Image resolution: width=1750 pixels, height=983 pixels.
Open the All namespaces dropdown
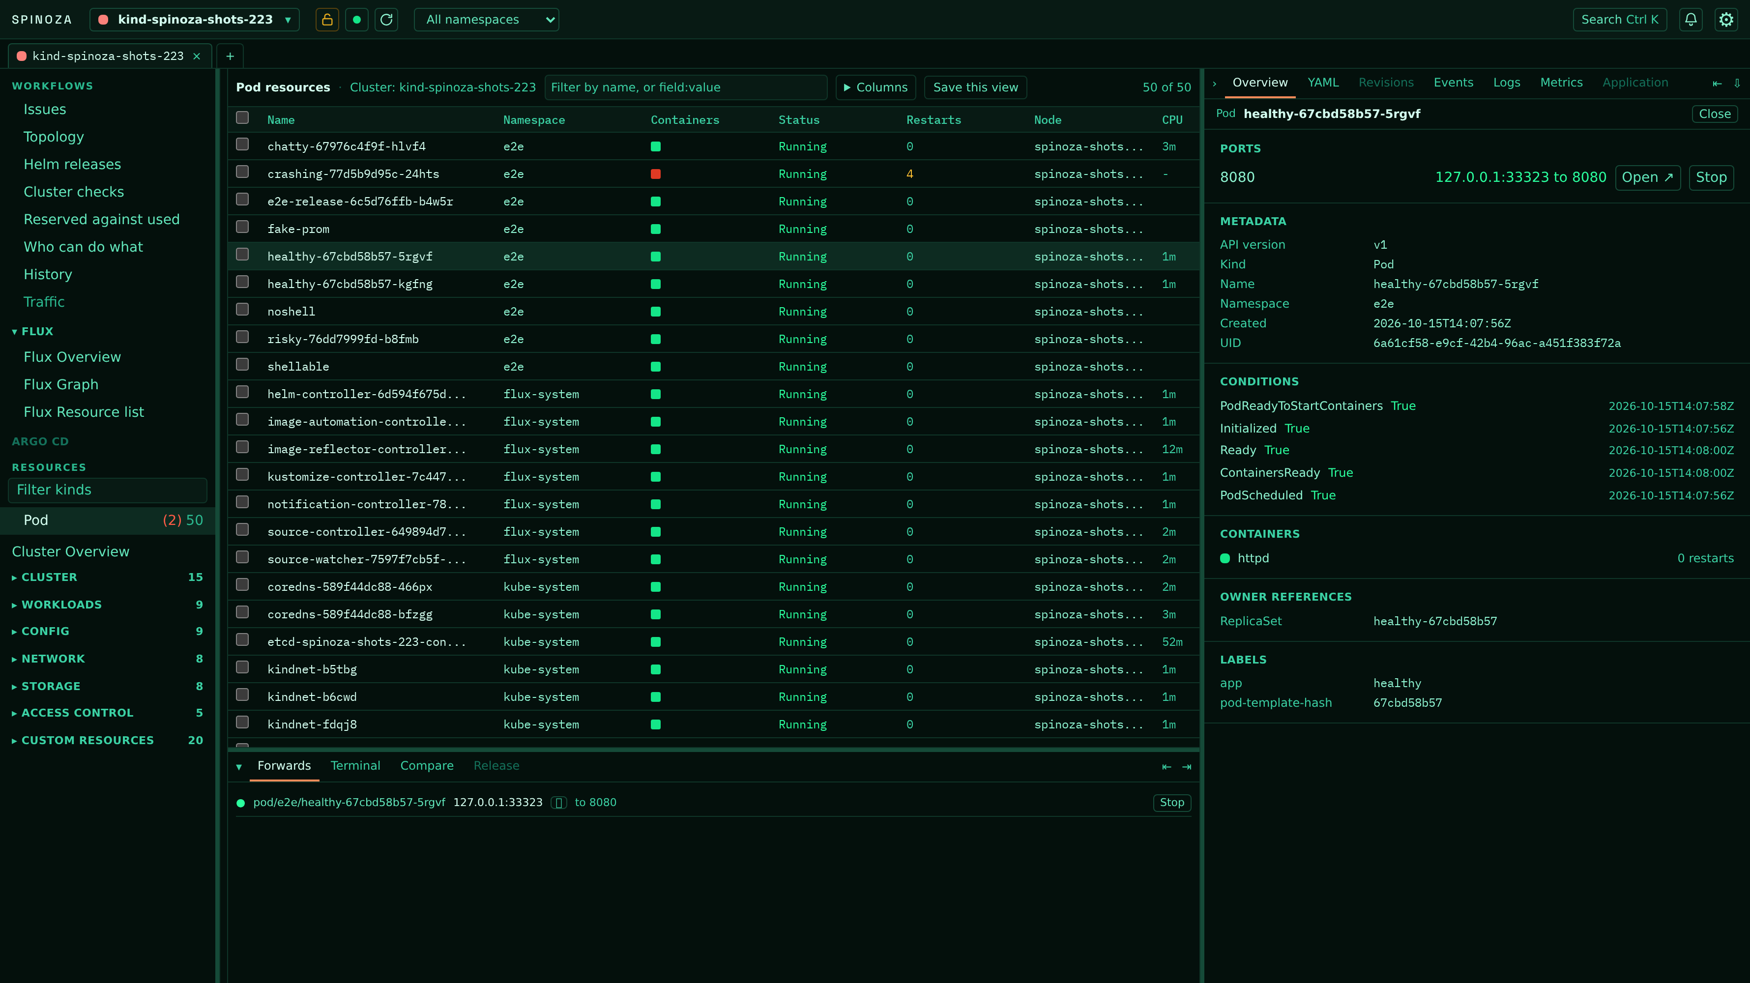tap(487, 20)
